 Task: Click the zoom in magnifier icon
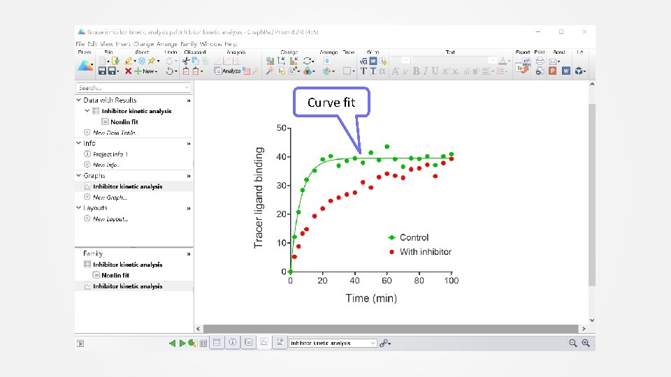click(x=586, y=343)
